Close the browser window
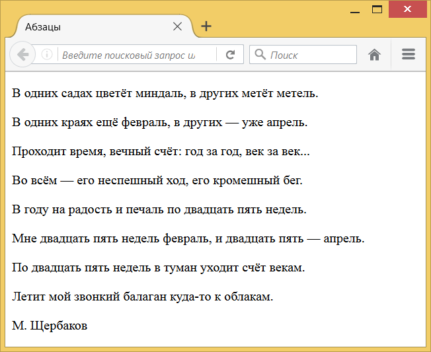The height and width of the screenshot is (352, 431). tap(407, 9)
